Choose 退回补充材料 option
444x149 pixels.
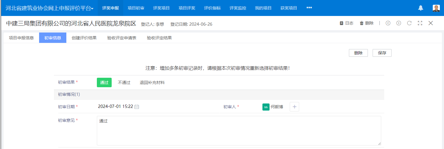(x=152, y=82)
